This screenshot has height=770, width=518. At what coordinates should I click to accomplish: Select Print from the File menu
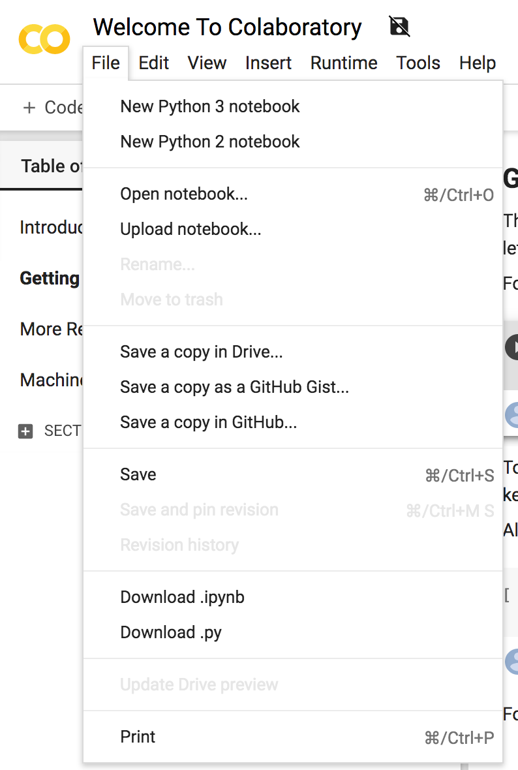[x=138, y=736]
